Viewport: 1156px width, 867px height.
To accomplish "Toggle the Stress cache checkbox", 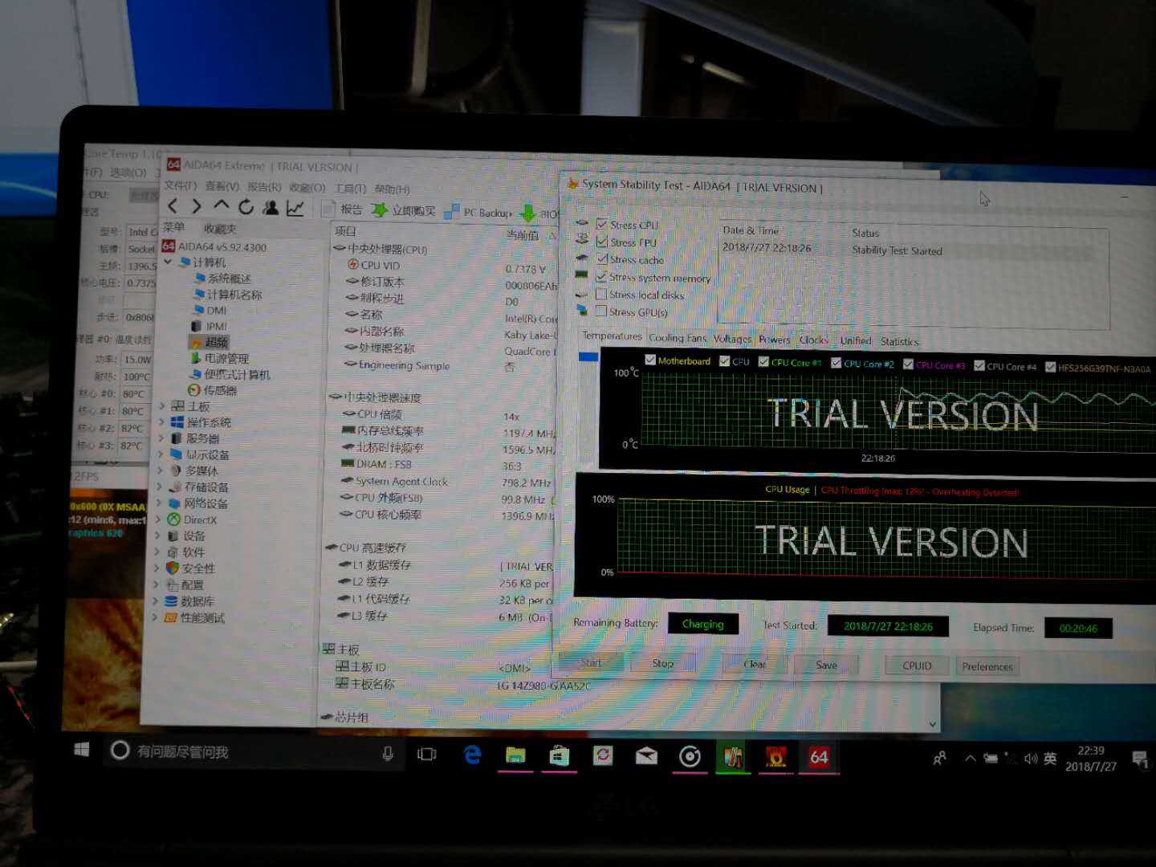I will 601,259.
